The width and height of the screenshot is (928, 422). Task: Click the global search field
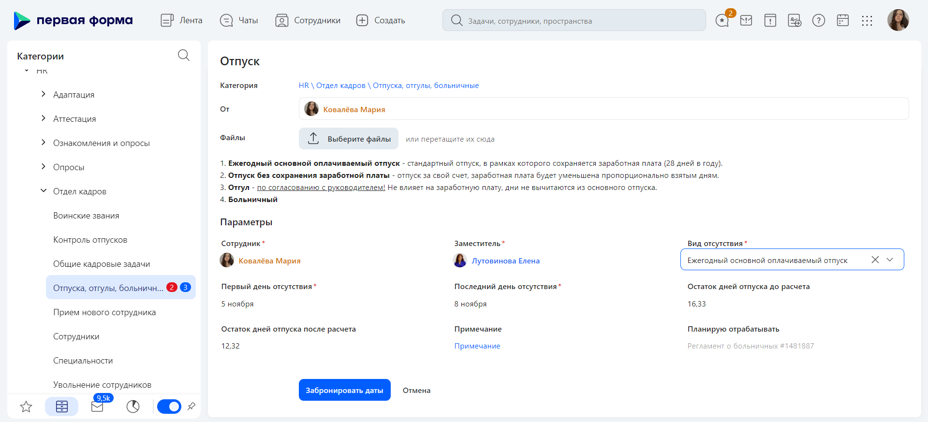click(x=574, y=20)
